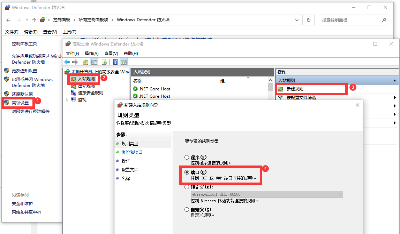Viewport: 400px width, 234px height.
Task: Select the 程序(P) radio button
Action: pyautogui.click(x=187, y=158)
